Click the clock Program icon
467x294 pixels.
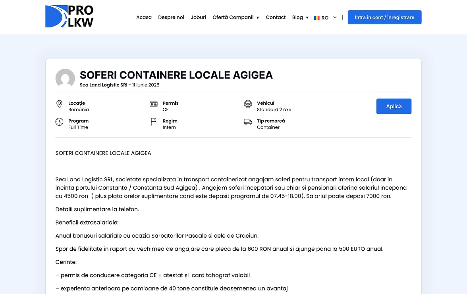click(59, 122)
